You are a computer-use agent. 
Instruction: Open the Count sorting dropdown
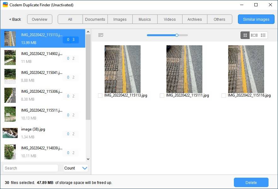pos(75,168)
